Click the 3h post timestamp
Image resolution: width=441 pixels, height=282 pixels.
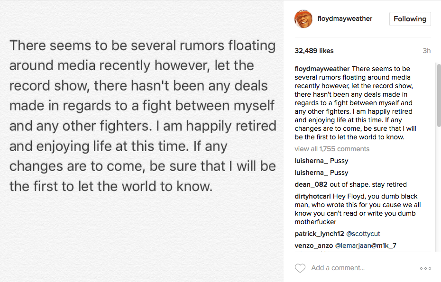click(x=426, y=51)
